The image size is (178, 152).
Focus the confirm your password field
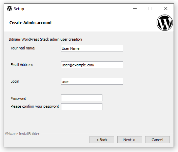click(x=82, y=107)
